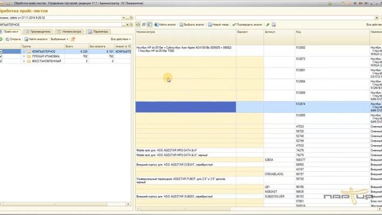This screenshot has height=215, width=382.
Task: Click the green pencil edit icon
Action: (x=268, y=24)
